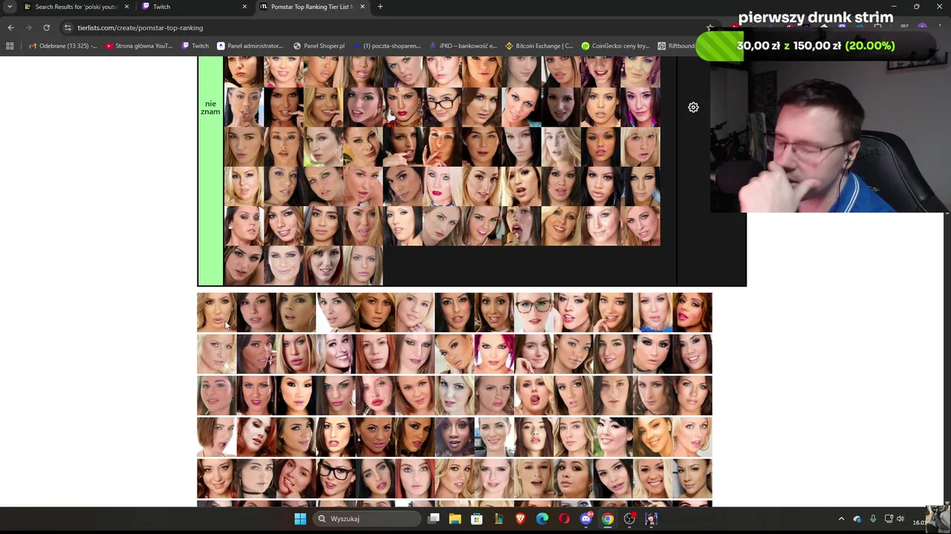Close the Search Results tab
Viewport: 951px width, 534px height.
click(126, 7)
